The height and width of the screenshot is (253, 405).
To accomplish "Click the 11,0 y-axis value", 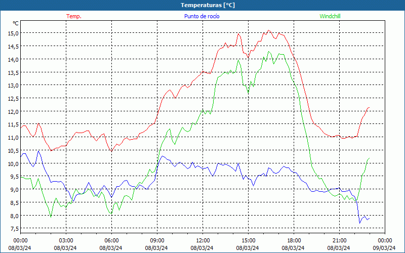I will (13, 138).
